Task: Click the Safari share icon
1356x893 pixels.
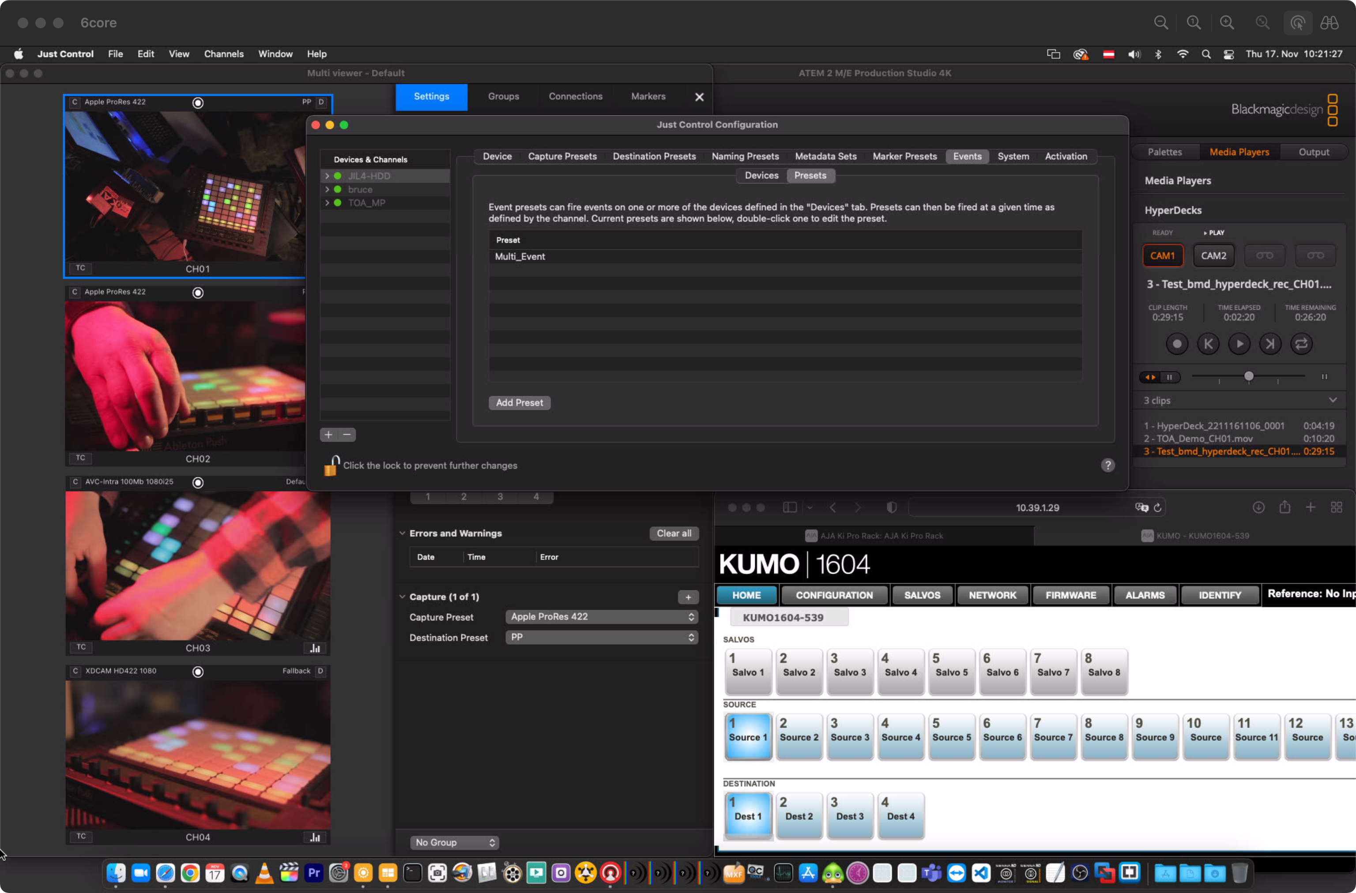Action: (1285, 507)
